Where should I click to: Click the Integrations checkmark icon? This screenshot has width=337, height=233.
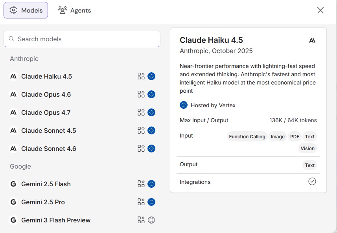click(x=312, y=182)
